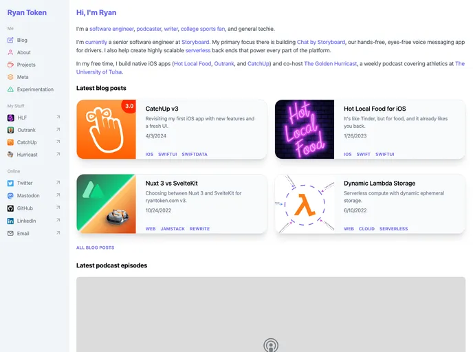473x352 pixels.
Task: Open 'Hot Local Food for iOS' post title
Action: [375, 109]
